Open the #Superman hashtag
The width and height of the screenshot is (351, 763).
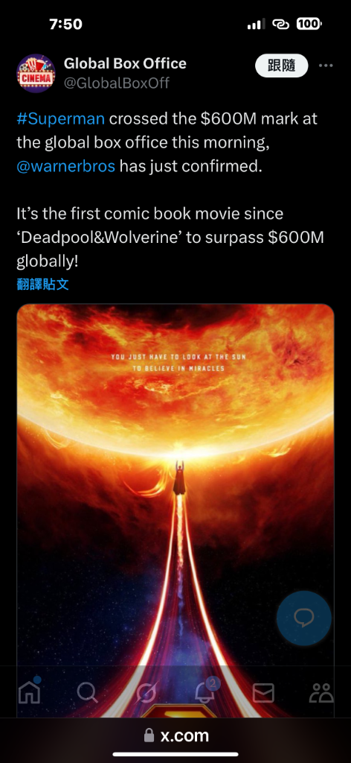(61, 119)
